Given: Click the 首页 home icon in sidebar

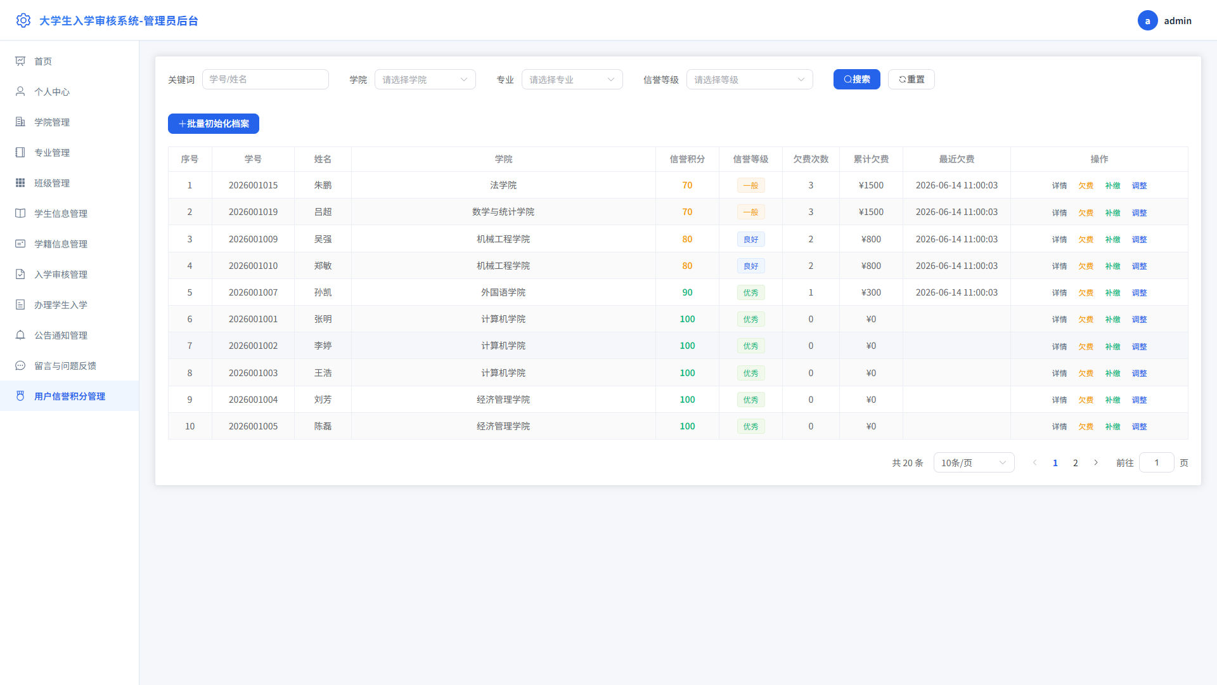Looking at the screenshot, I should click(x=20, y=61).
